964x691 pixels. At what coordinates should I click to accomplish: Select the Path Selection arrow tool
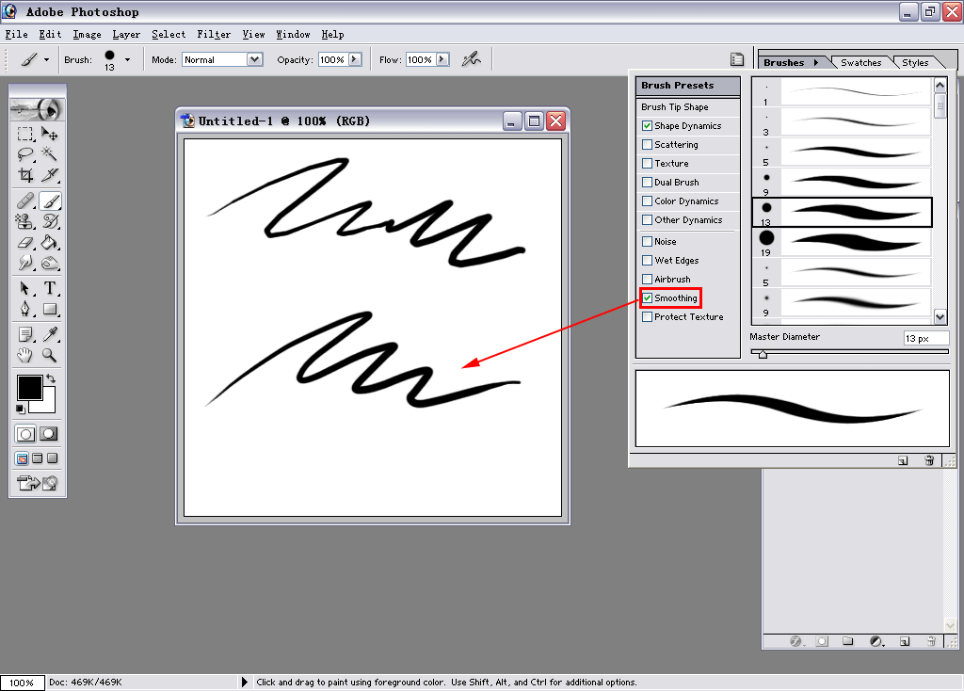(x=25, y=288)
